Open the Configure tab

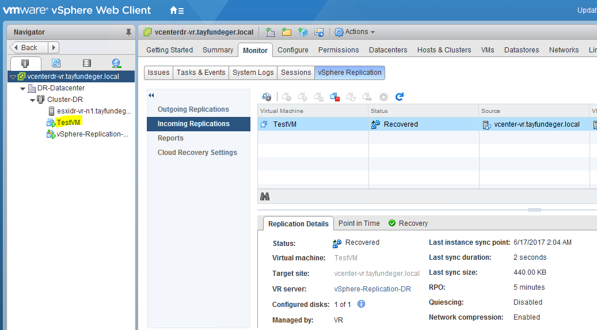point(293,50)
